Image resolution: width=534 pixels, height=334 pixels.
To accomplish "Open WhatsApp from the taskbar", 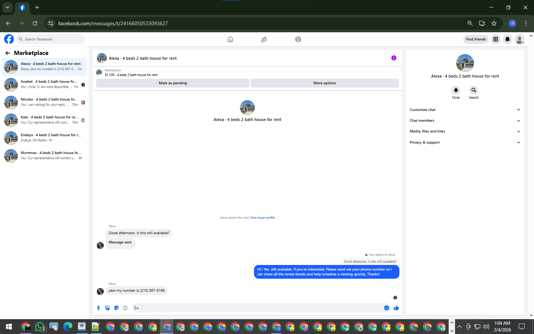I will point(40,327).
